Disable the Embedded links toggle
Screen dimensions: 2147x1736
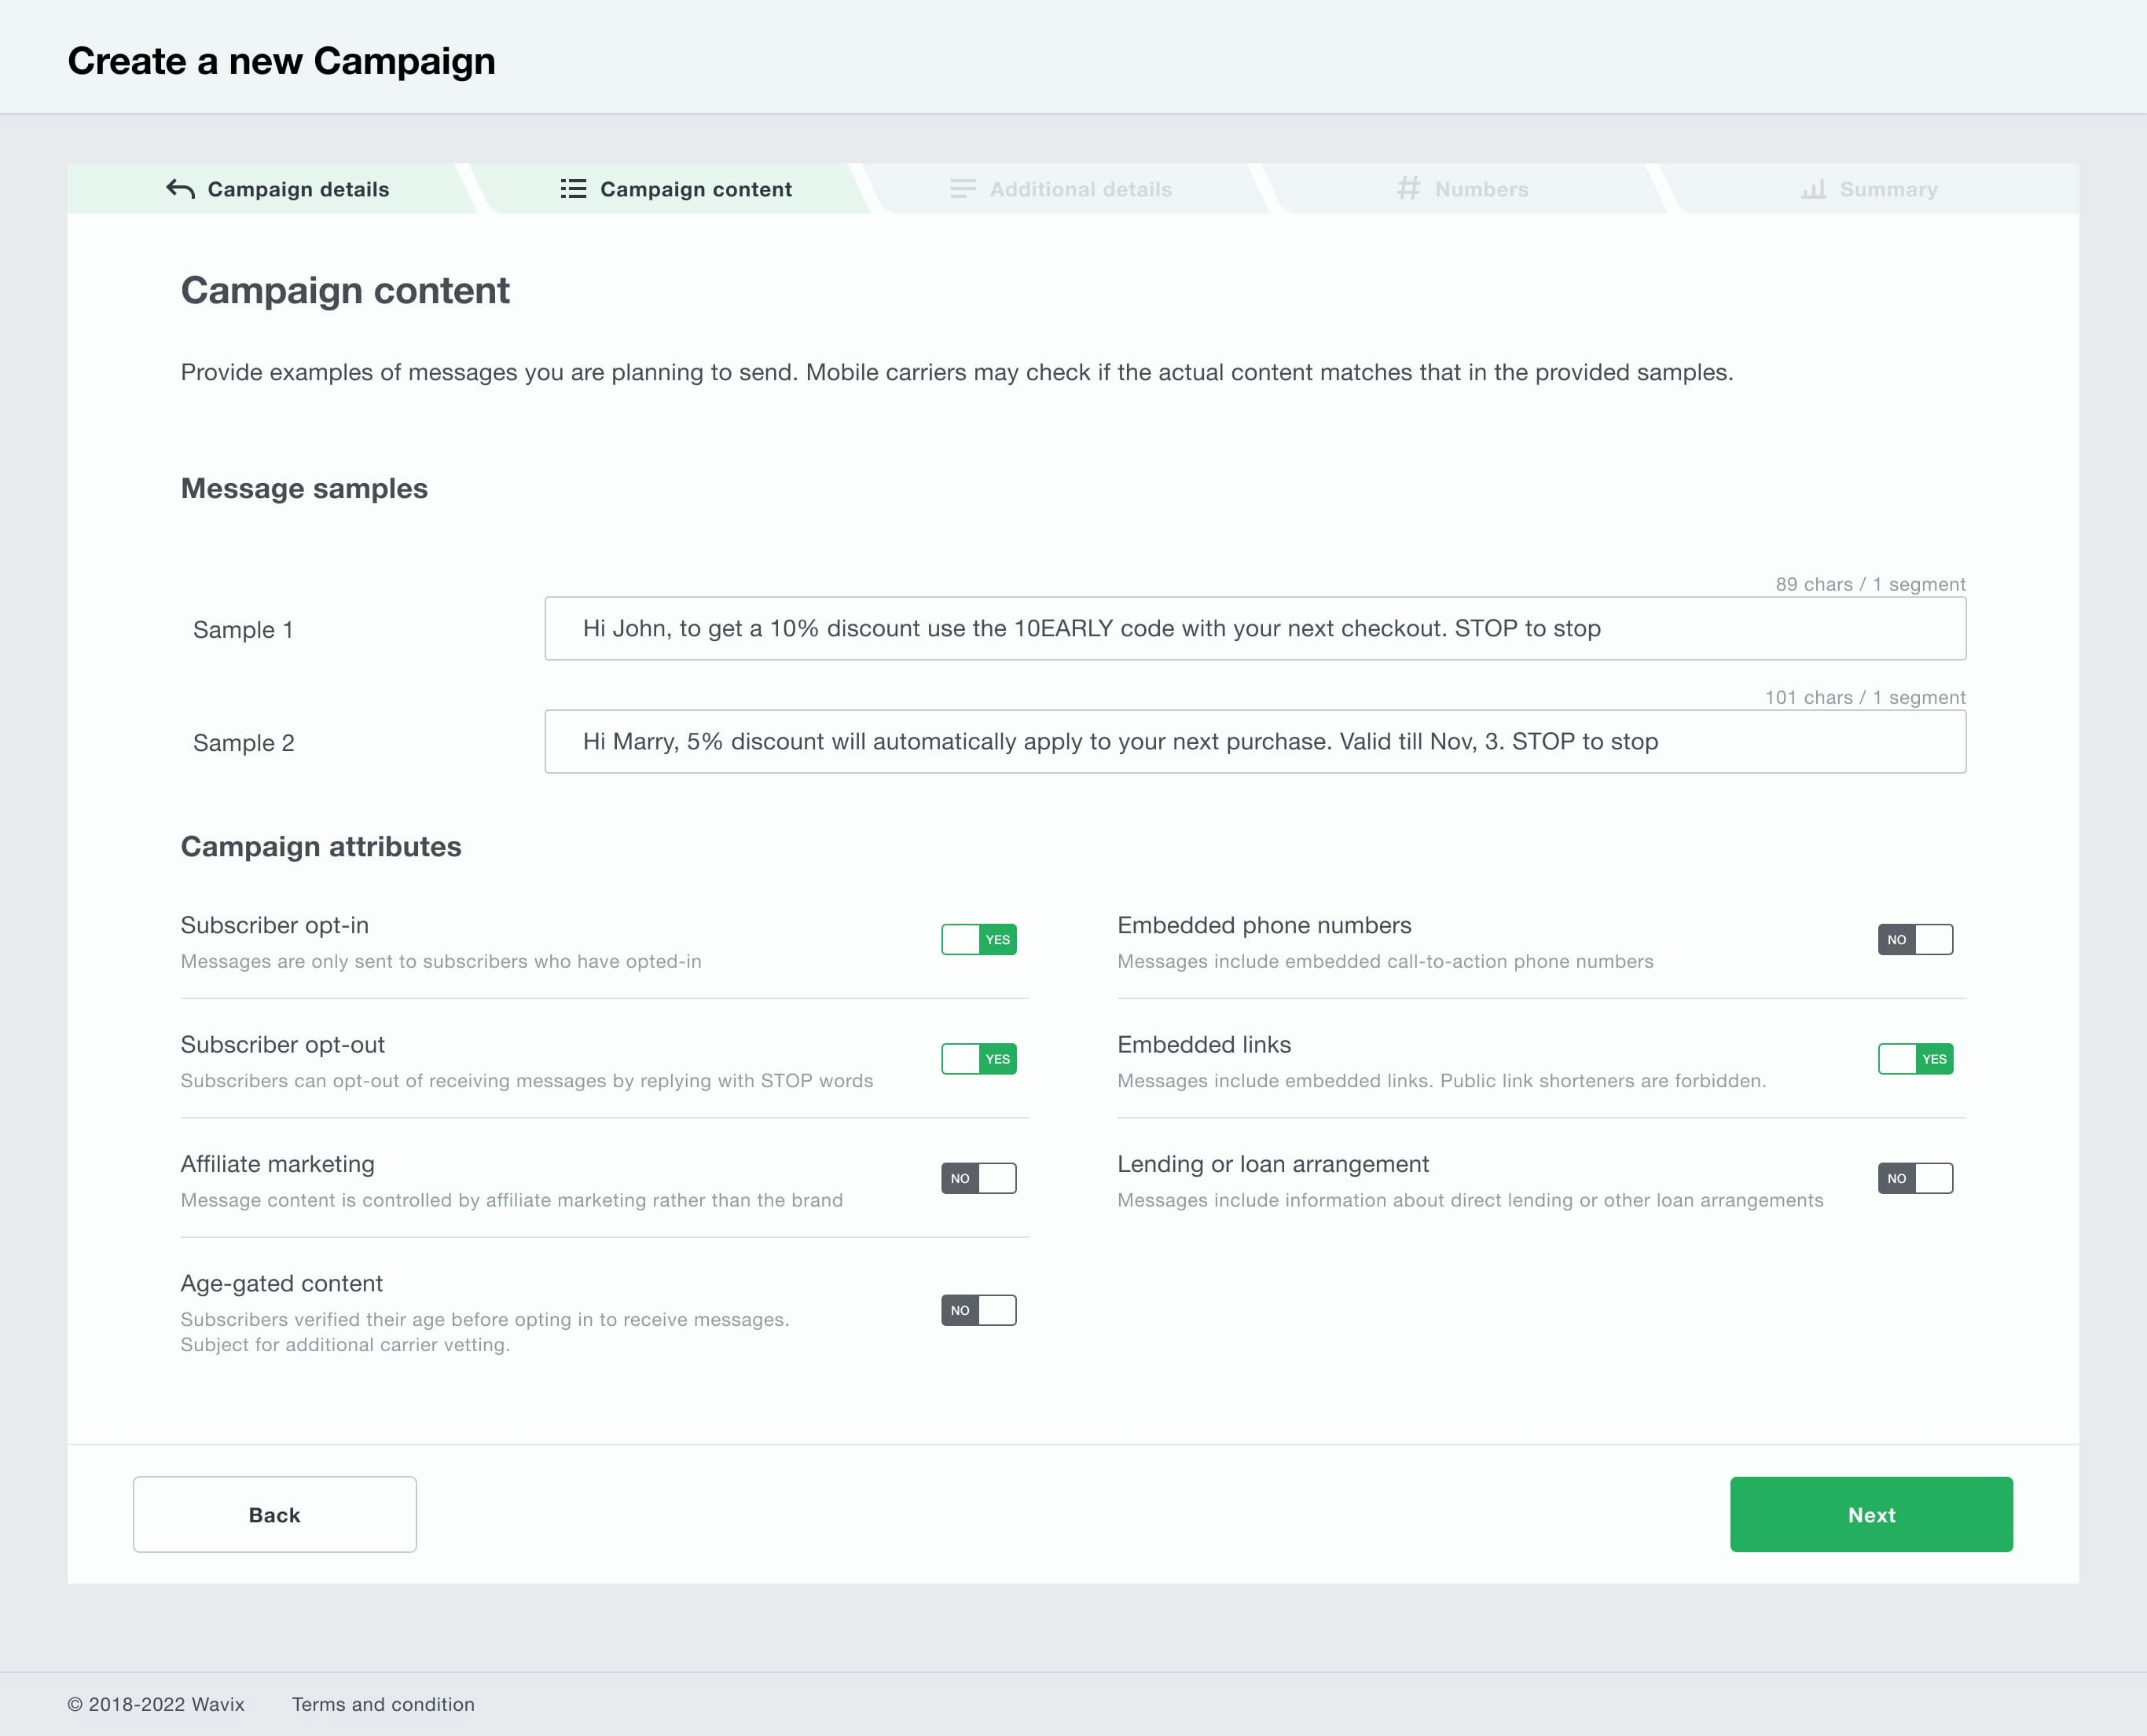(x=1915, y=1059)
